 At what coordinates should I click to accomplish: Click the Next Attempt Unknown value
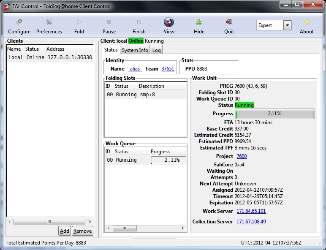click(x=245, y=184)
